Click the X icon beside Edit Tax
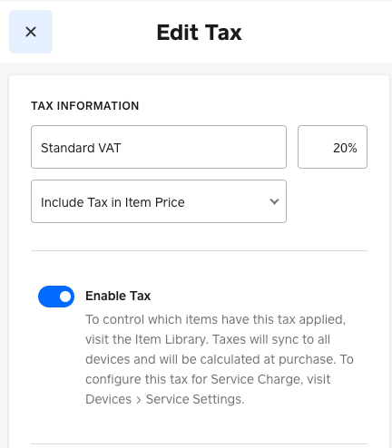Viewport: 392px width, 448px height. [x=31, y=32]
